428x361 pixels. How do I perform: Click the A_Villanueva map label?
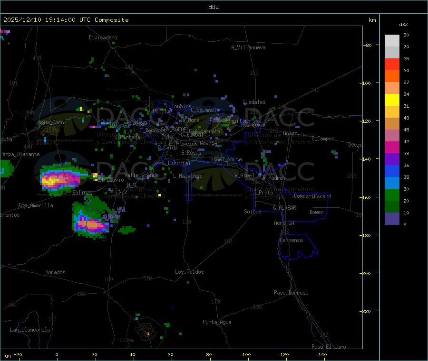pyautogui.click(x=248, y=47)
